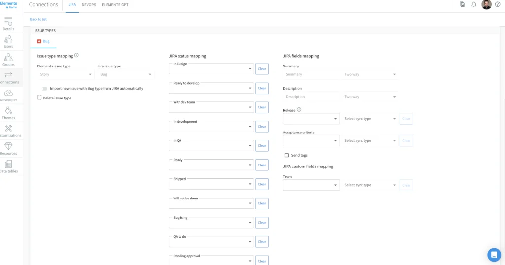Open the user profile avatar
505x265 pixels.
pos(486,4)
